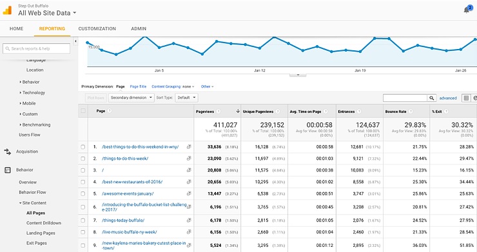
Task: Check row 4 best-new-restaurants-of-2016 checkbox
Action: pyautogui.click(x=83, y=182)
